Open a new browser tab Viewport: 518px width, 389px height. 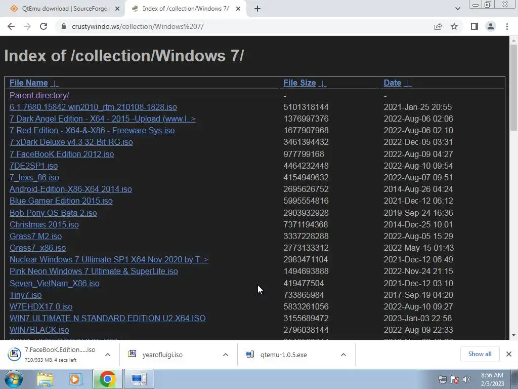[257, 9]
